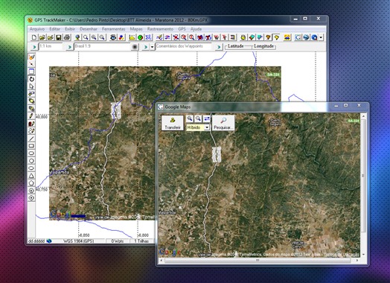Click zoom in icon in Google Maps window

(190, 118)
